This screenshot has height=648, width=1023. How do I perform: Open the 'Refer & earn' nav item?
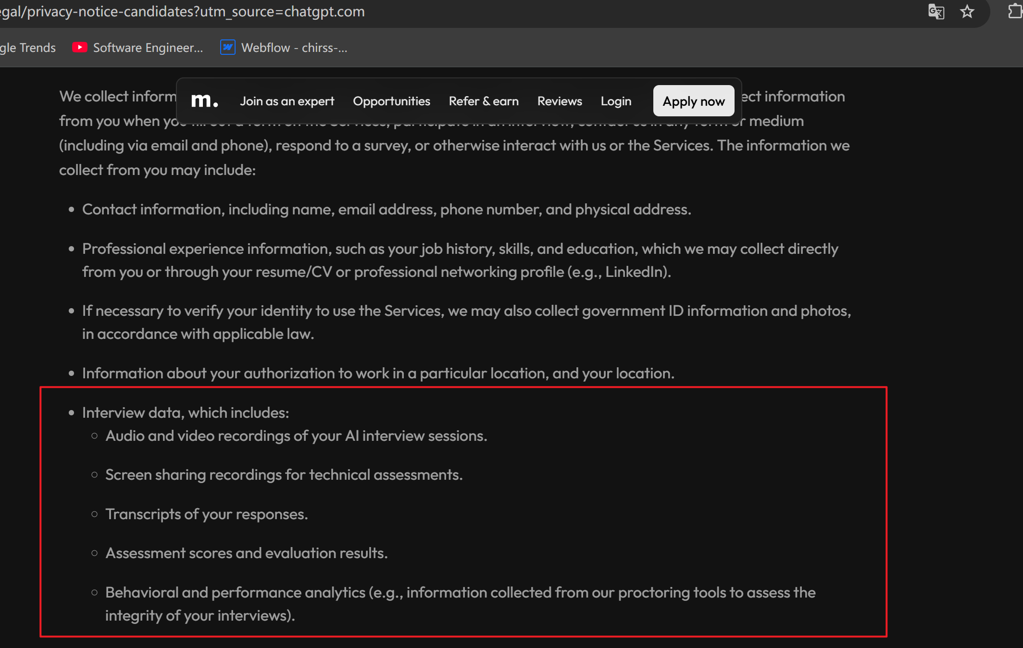[484, 101]
